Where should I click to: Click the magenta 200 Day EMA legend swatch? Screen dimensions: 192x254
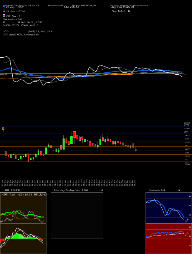click(x=4, y=15)
